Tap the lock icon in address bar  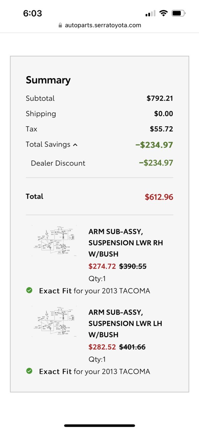(60, 25)
